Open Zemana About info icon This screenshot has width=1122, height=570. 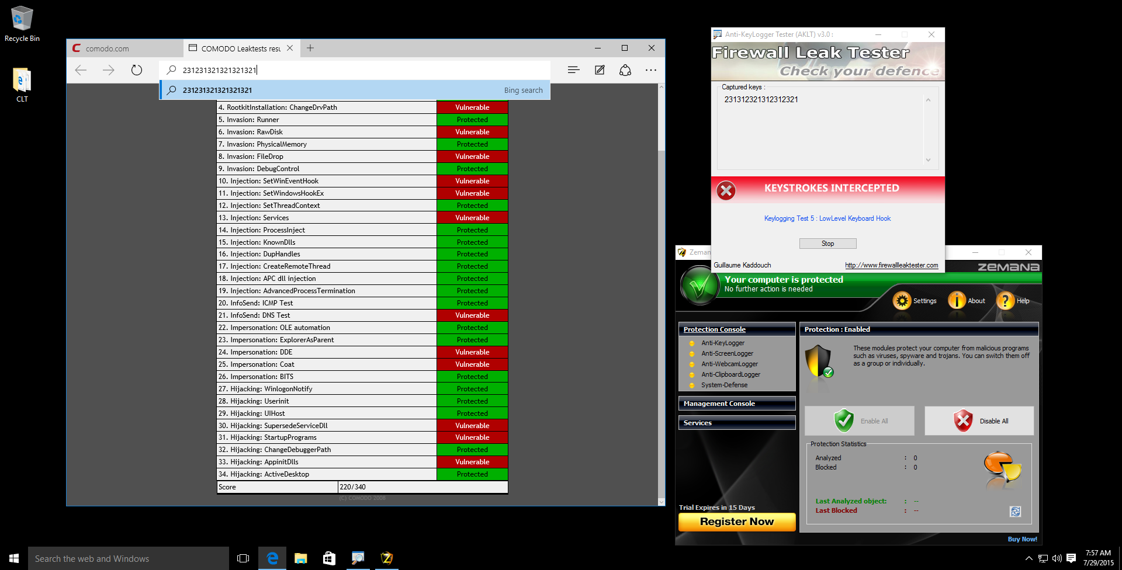[957, 301]
